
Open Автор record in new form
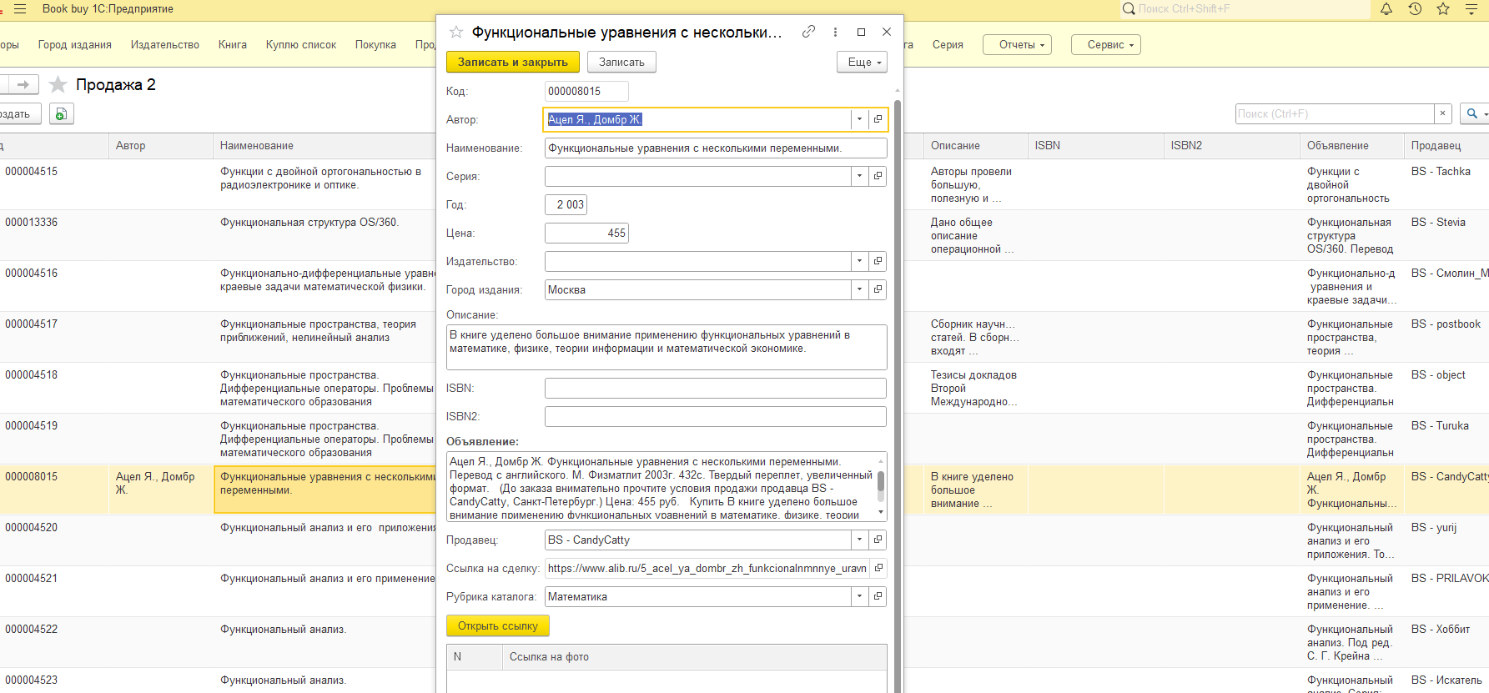pos(878,119)
